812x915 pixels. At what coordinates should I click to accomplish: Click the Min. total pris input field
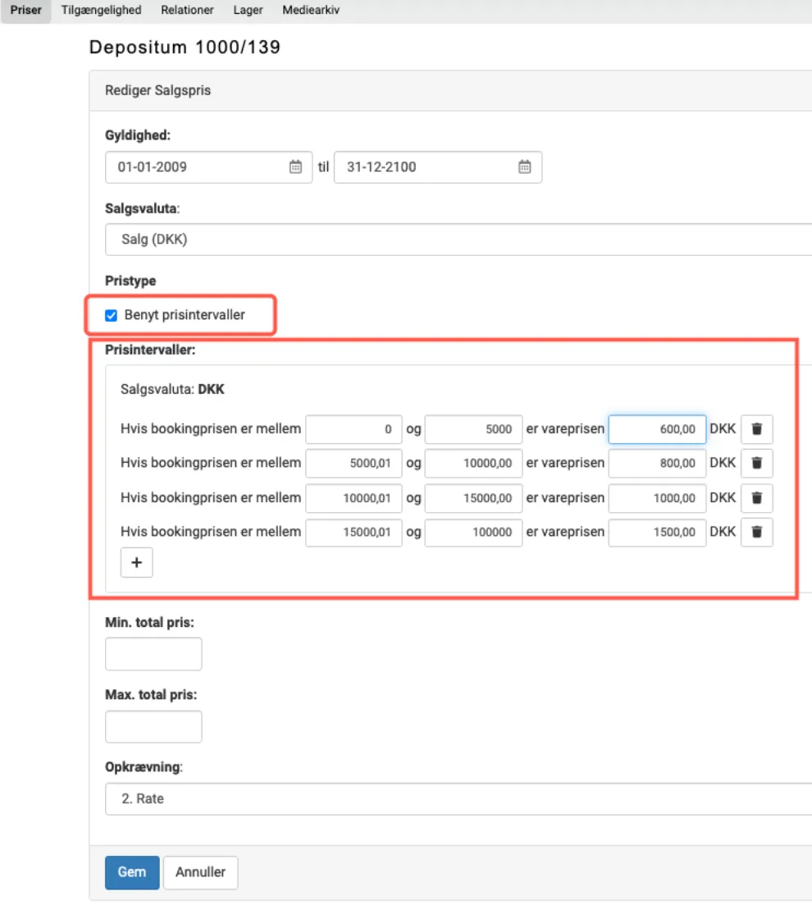click(x=153, y=654)
